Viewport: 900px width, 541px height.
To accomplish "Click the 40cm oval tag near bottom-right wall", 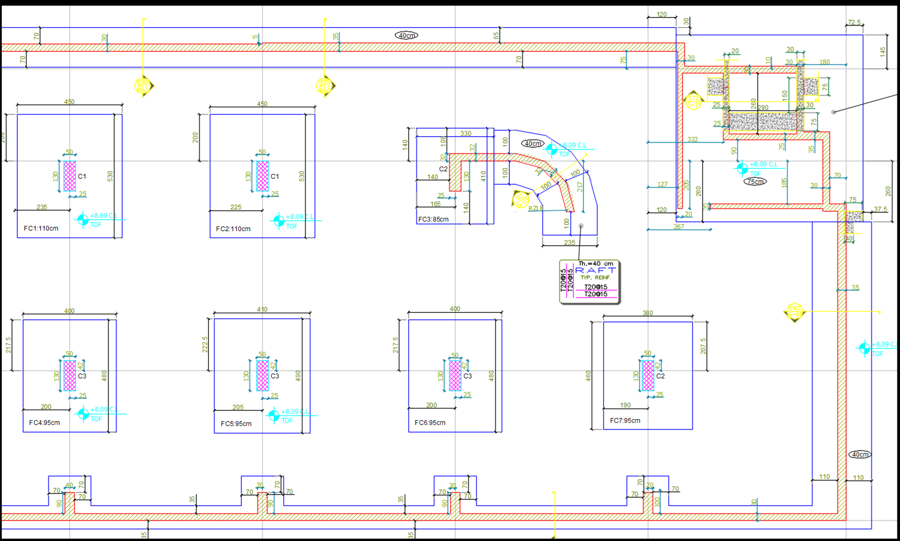I will (860, 454).
